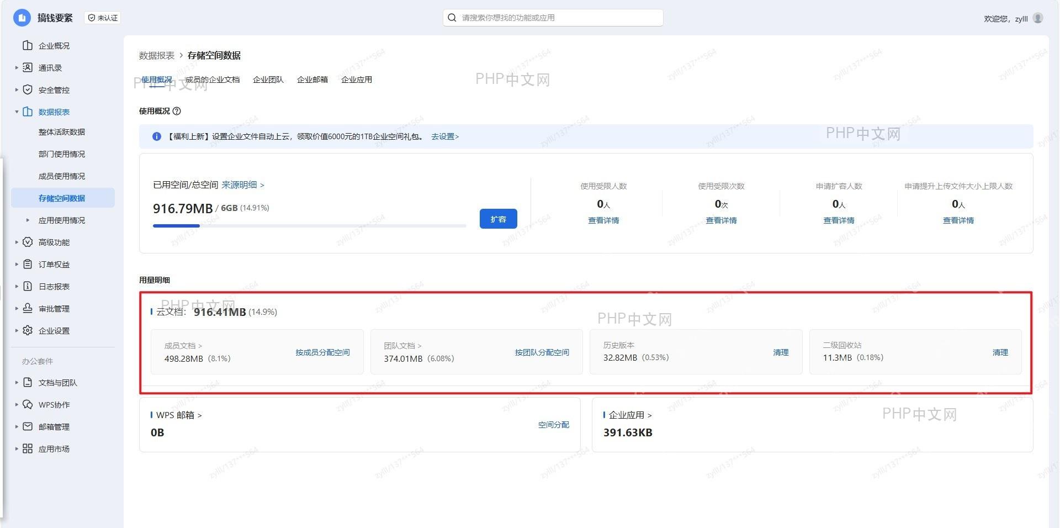This screenshot has height=528, width=1060.
Task: Click the 数据报表 sidebar icon
Action: 28,112
